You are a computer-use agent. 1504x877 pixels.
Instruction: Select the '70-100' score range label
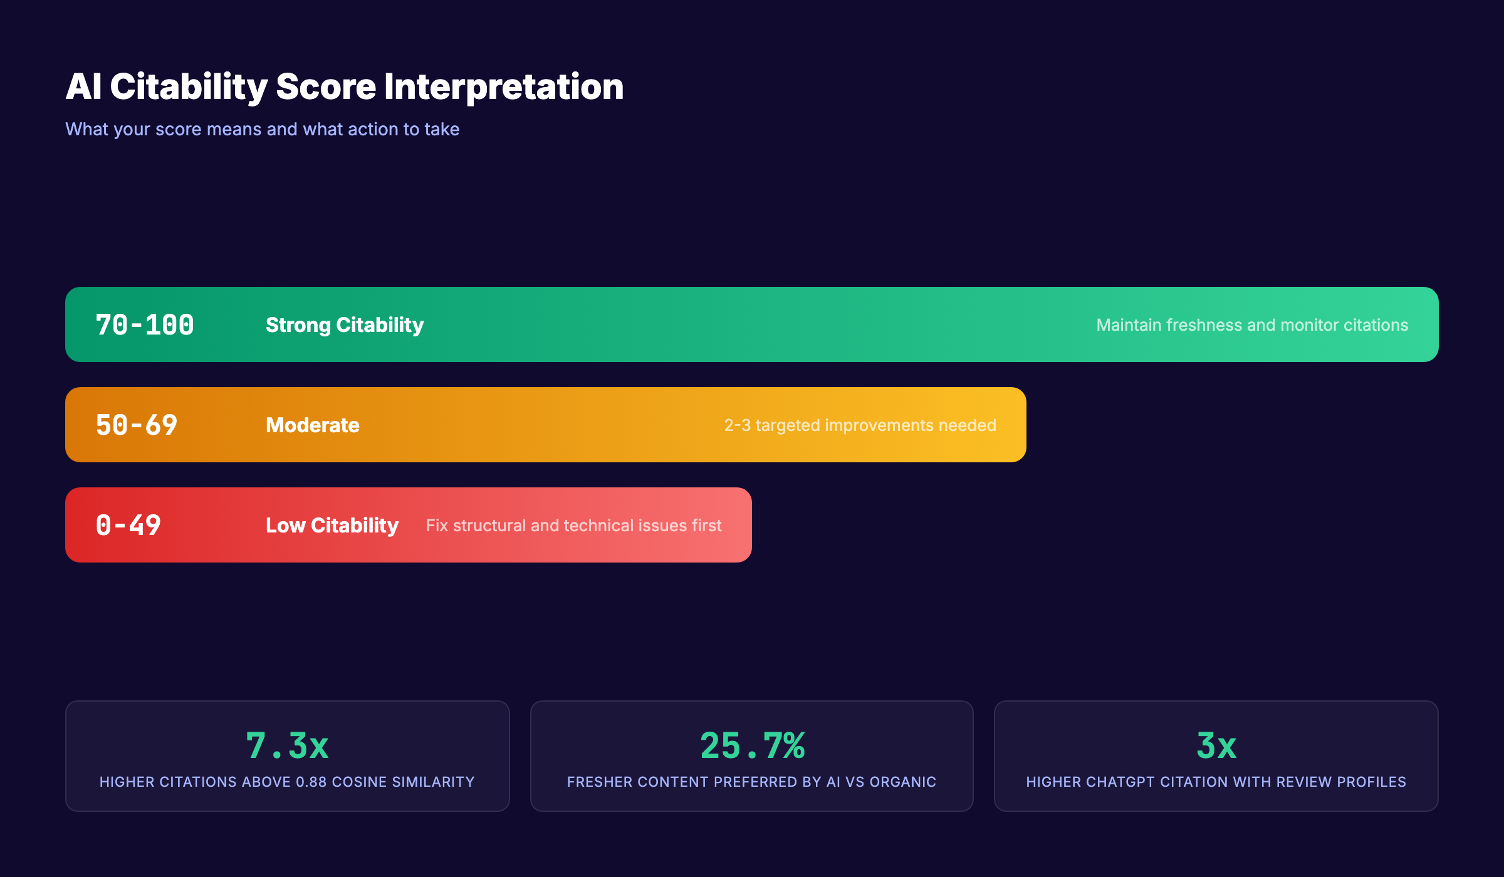[145, 324]
